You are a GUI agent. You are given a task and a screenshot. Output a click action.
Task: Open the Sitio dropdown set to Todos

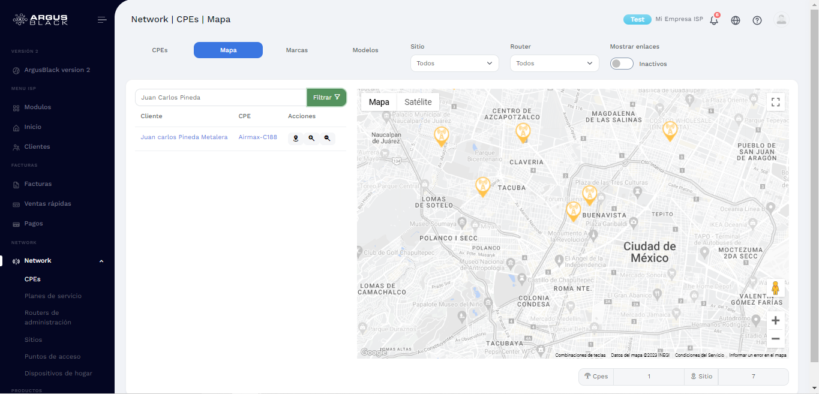tap(454, 63)
